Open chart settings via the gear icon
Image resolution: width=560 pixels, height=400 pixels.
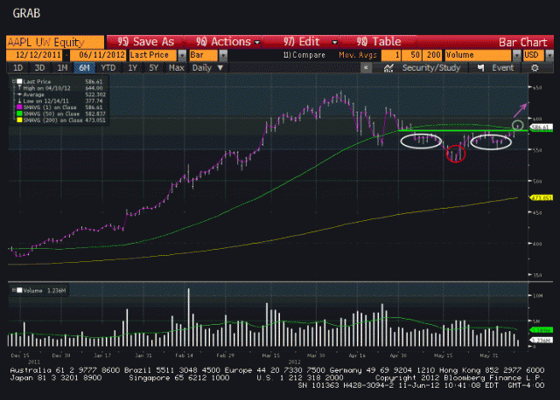[535, 68]
